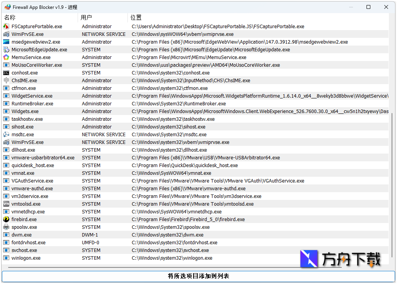Click the firebird.exe Firebird_5_0 path
397x284 pixels.
pyautogui.click(x=188, y=219)
